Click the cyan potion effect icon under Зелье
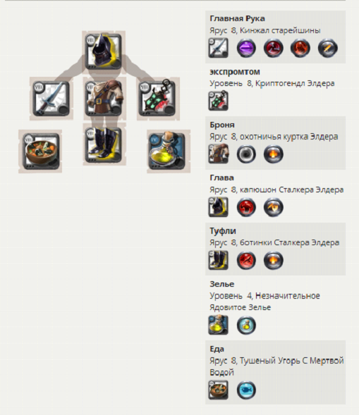This screenshot has height=415, width=359. (x=246, y=325)
